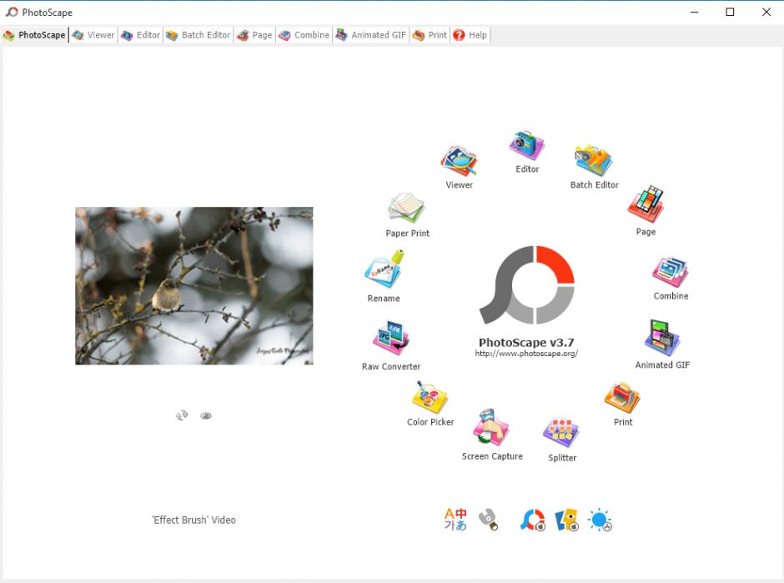Click the Animated GIF circle icon

(662, 339)
